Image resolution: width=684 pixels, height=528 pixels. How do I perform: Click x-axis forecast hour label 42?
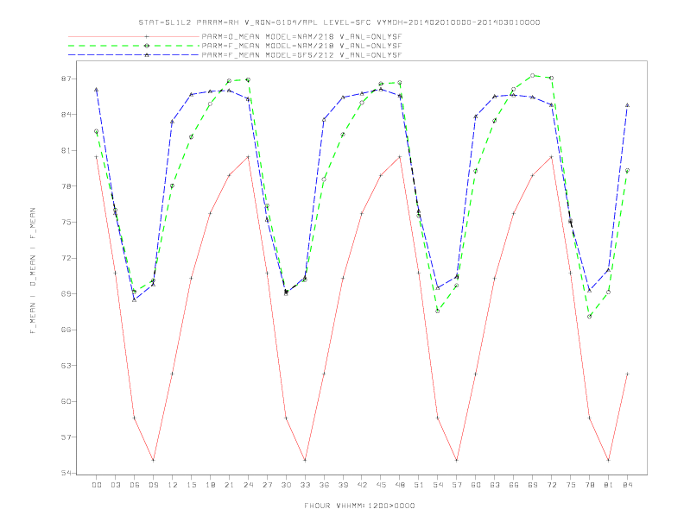362,485
